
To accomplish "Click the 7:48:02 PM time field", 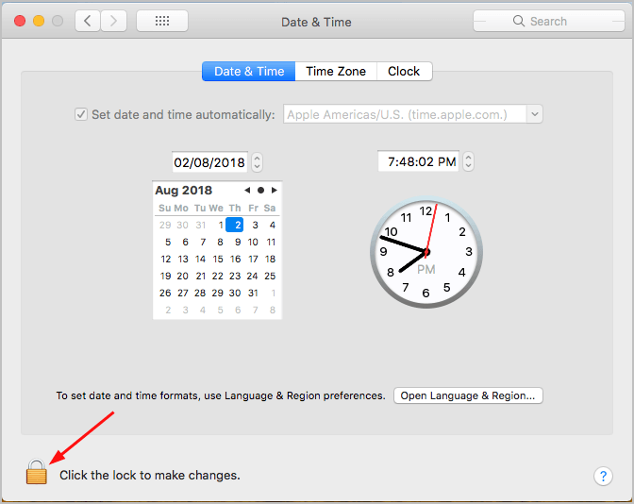I will pos(419,161).
